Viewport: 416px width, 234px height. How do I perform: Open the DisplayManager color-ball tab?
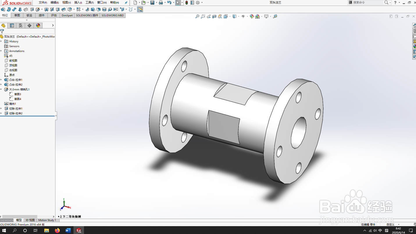[38, 26]
